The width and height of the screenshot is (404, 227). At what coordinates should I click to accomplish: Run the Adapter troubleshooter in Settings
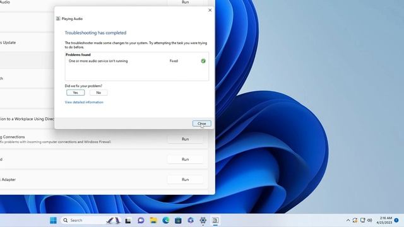click(185, 180)
